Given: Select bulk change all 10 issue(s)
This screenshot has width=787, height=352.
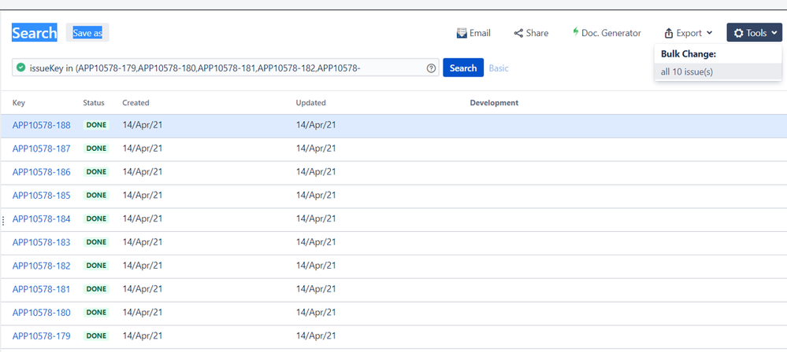Looking at the screenshot, I should click(x=718, y=71).
